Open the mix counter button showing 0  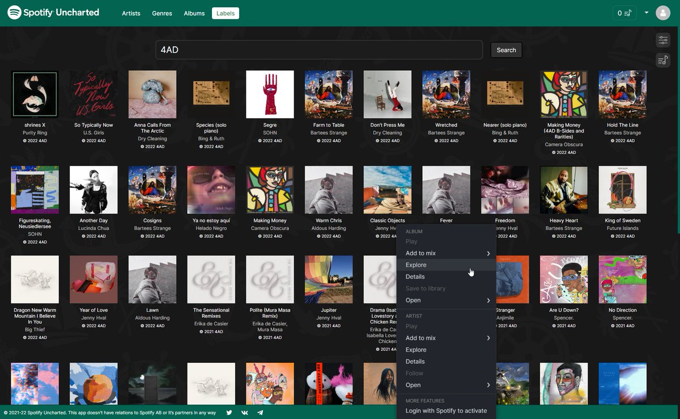pos(624,13)
